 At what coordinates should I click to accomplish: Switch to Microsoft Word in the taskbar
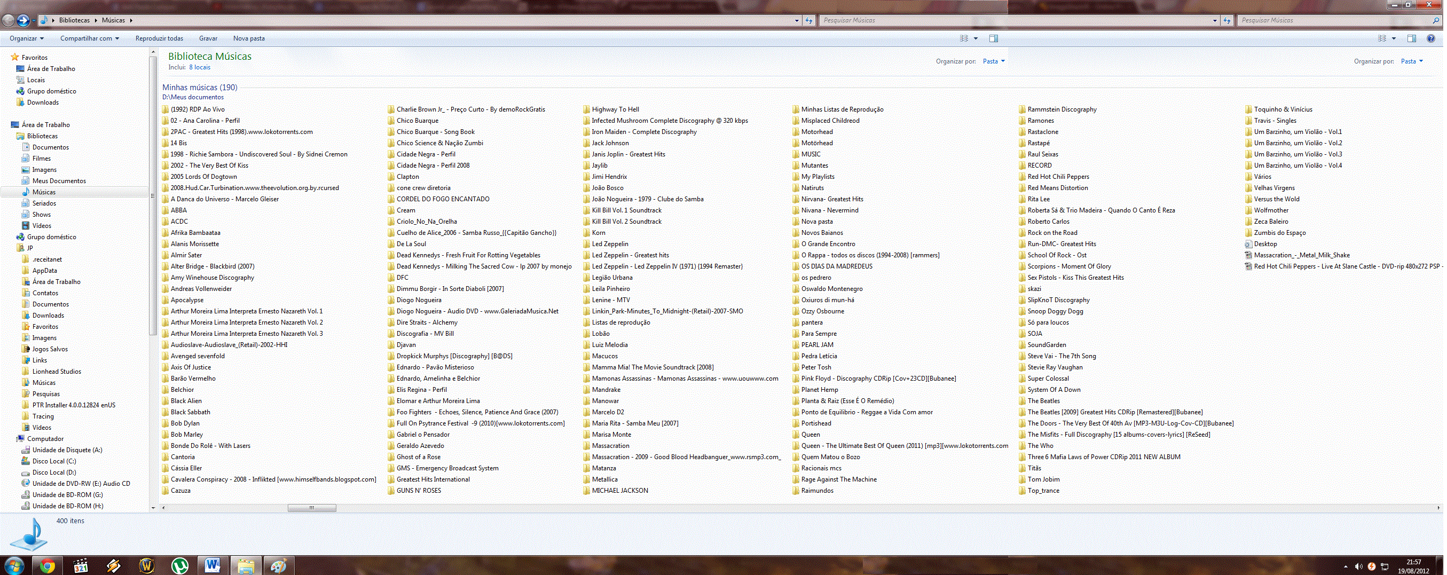[213, 565]
